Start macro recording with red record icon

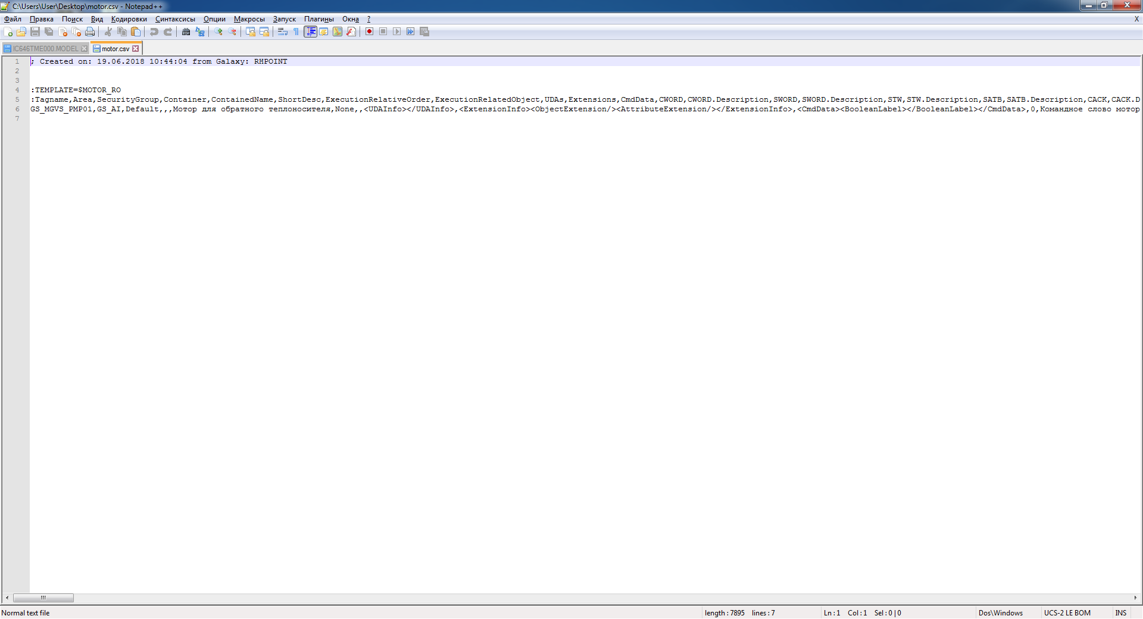pos(369,32)
